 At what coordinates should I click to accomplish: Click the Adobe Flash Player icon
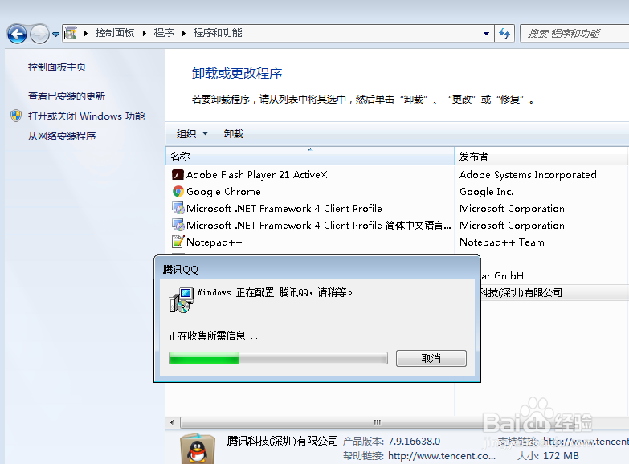click(178, 174)
